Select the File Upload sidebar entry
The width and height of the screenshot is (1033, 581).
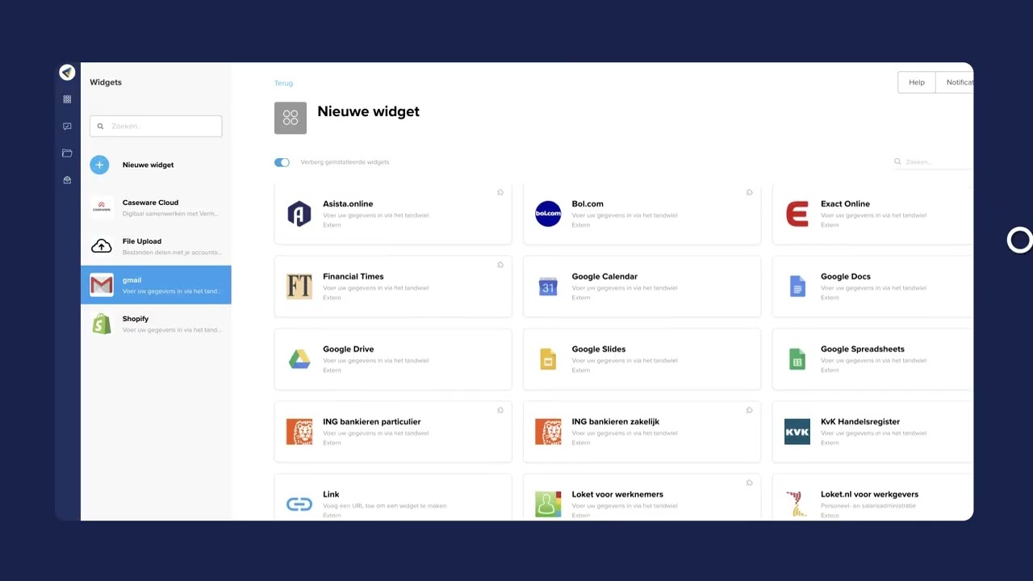pos(156,246)
